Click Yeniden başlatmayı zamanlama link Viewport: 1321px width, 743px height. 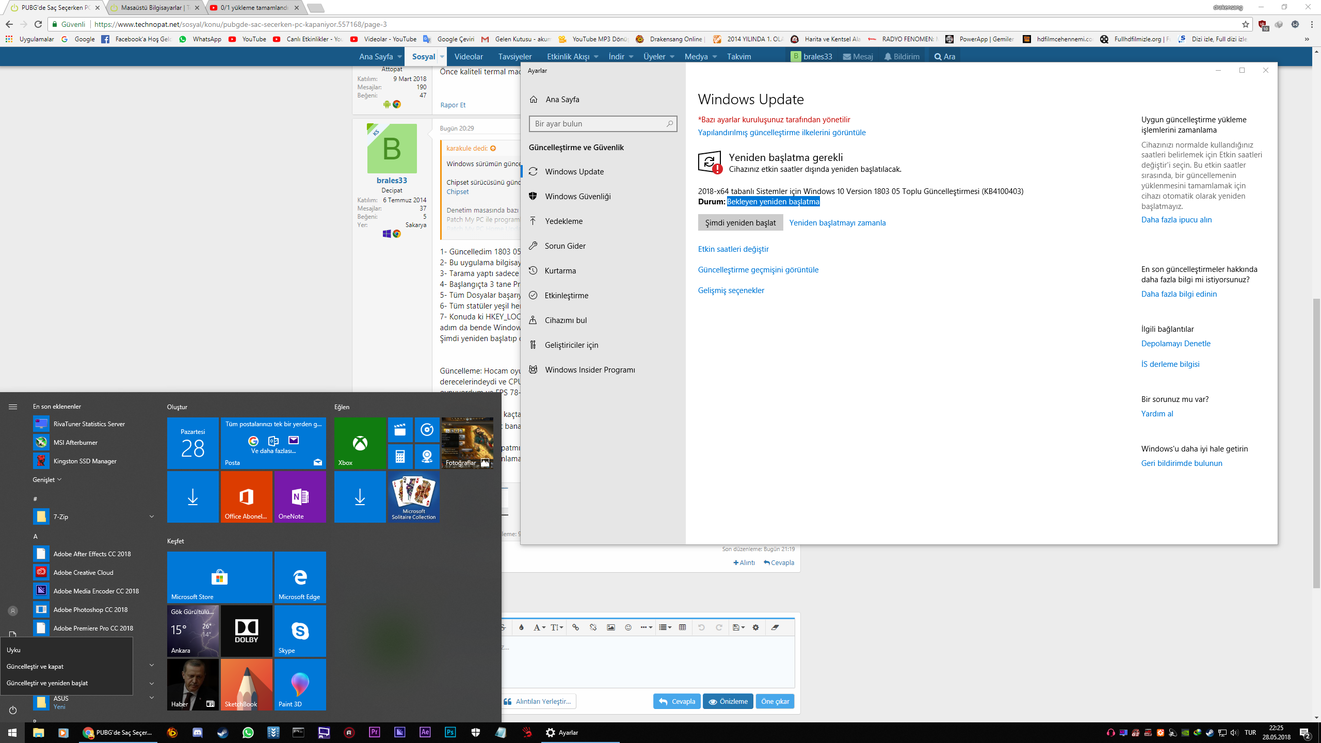[x=835, y=222]
